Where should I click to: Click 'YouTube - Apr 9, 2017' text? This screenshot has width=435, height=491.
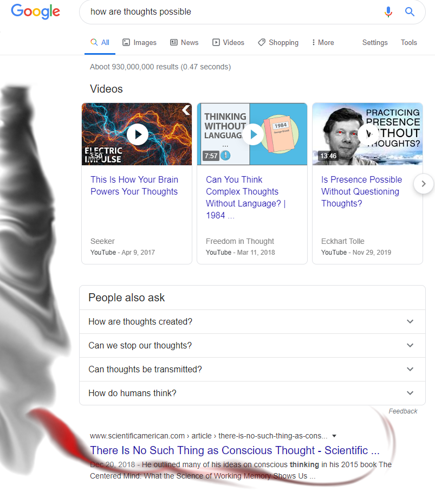click(x=122, y=253)
